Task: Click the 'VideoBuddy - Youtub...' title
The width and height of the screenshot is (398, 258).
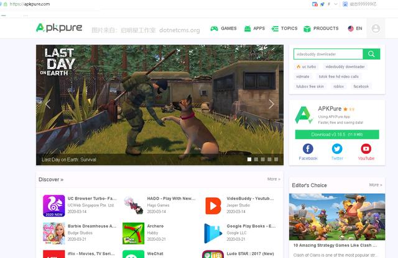Action: [250, 198]
